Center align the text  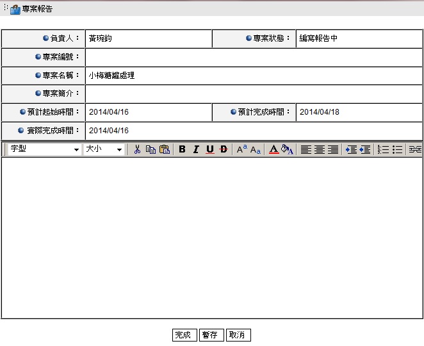pyautogui.click(x=320, y=149)
